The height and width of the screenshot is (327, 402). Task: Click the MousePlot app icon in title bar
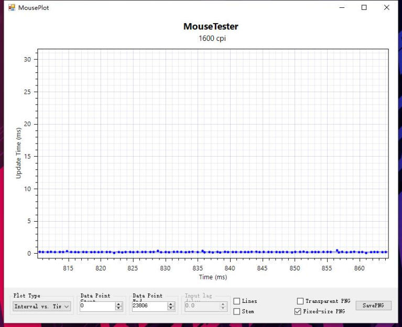click(12, 8)
